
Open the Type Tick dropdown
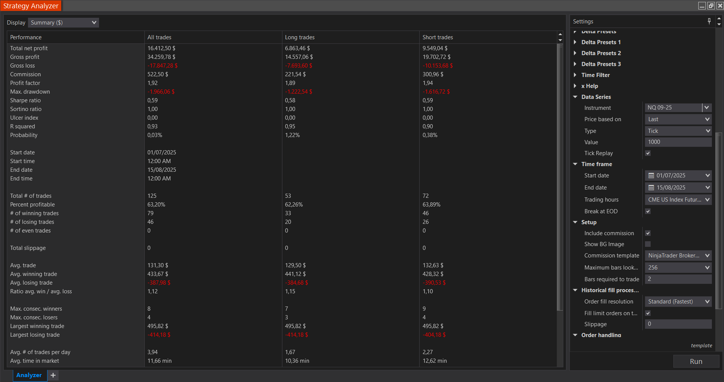[x=678, y=131]
